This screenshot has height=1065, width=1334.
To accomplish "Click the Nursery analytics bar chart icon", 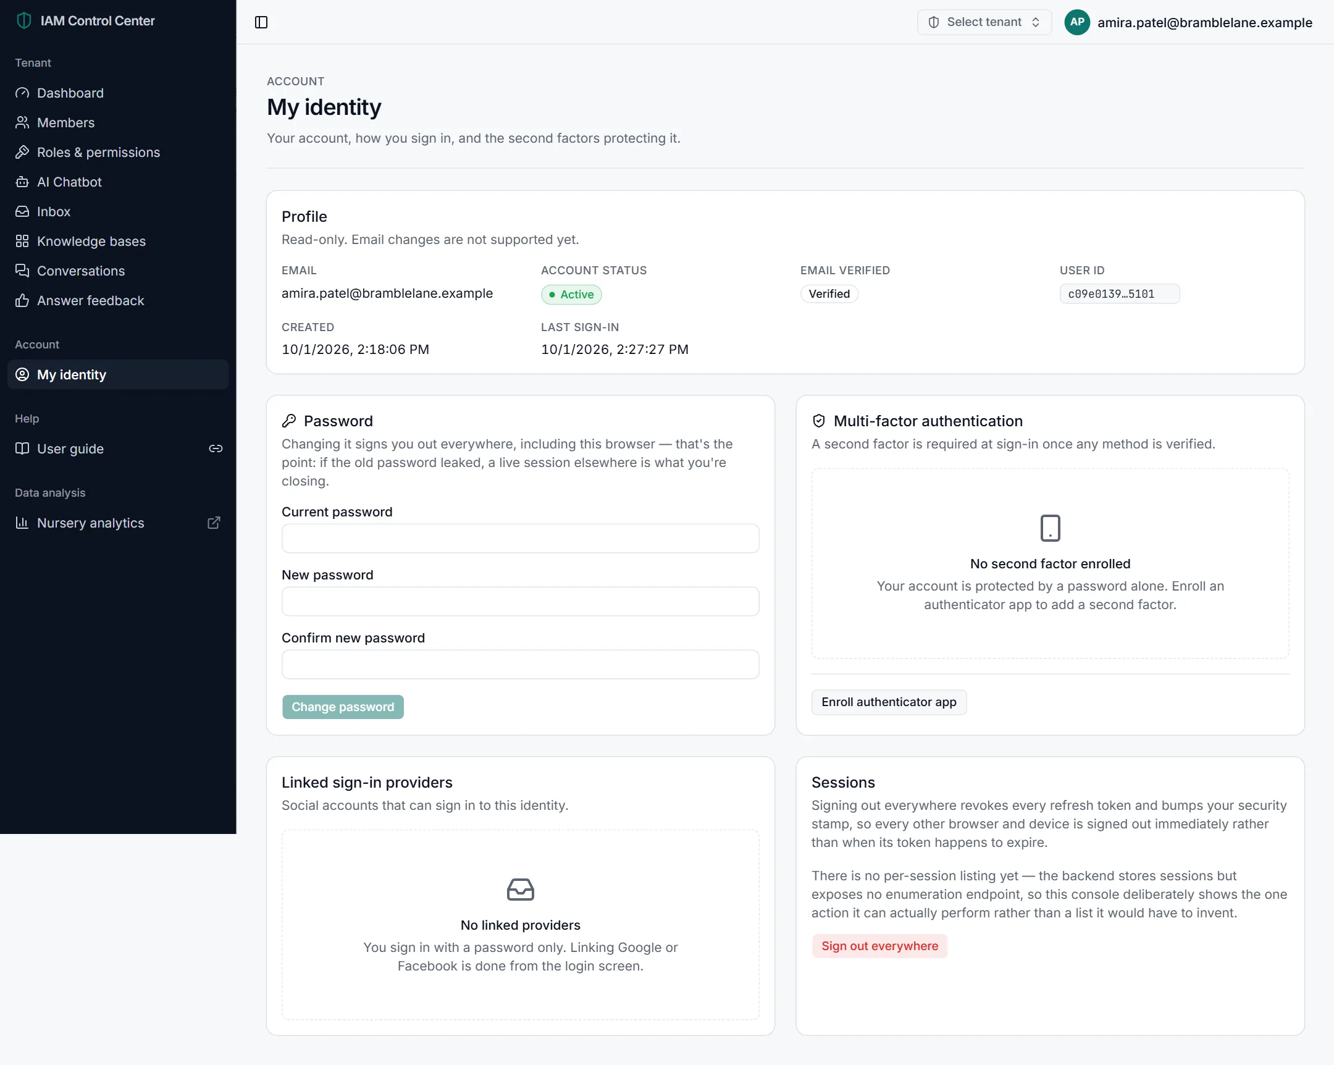I will (x=22, y=523).
